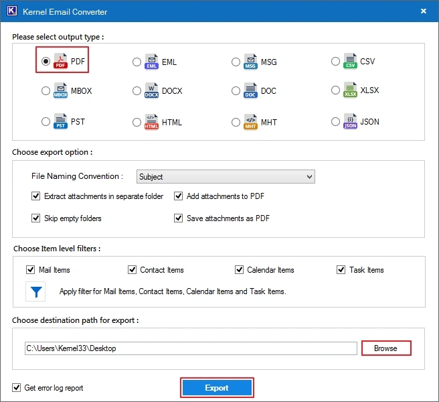Toggle Save attachments as PDF checkbox
Image resolution: width=439 pixels, height=402 pixels.
point(178,218)
